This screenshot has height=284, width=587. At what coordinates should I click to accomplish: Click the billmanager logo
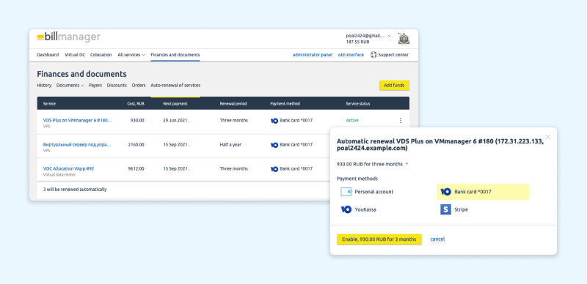[68, 37]
